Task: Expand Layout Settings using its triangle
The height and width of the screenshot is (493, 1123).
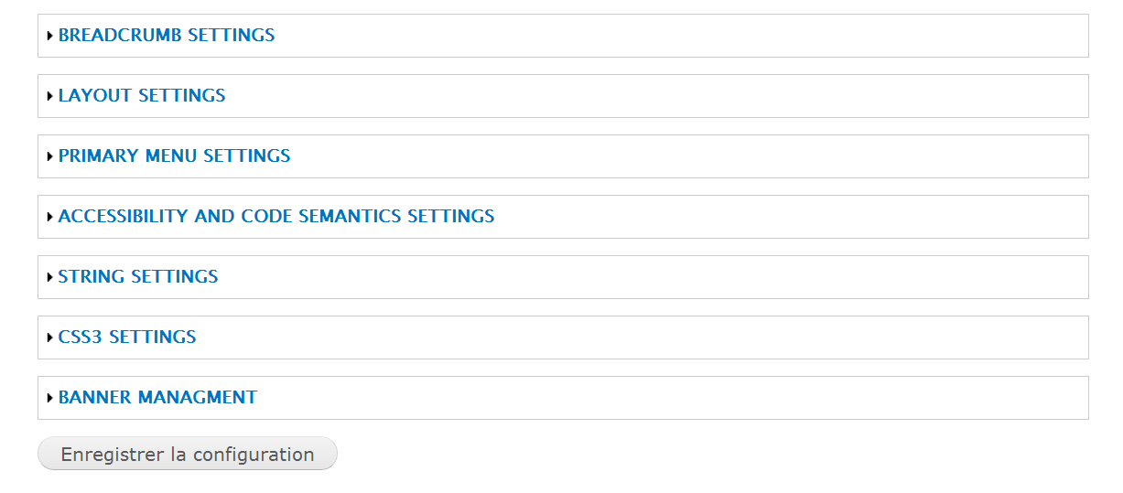Action: tap(49, 97)
